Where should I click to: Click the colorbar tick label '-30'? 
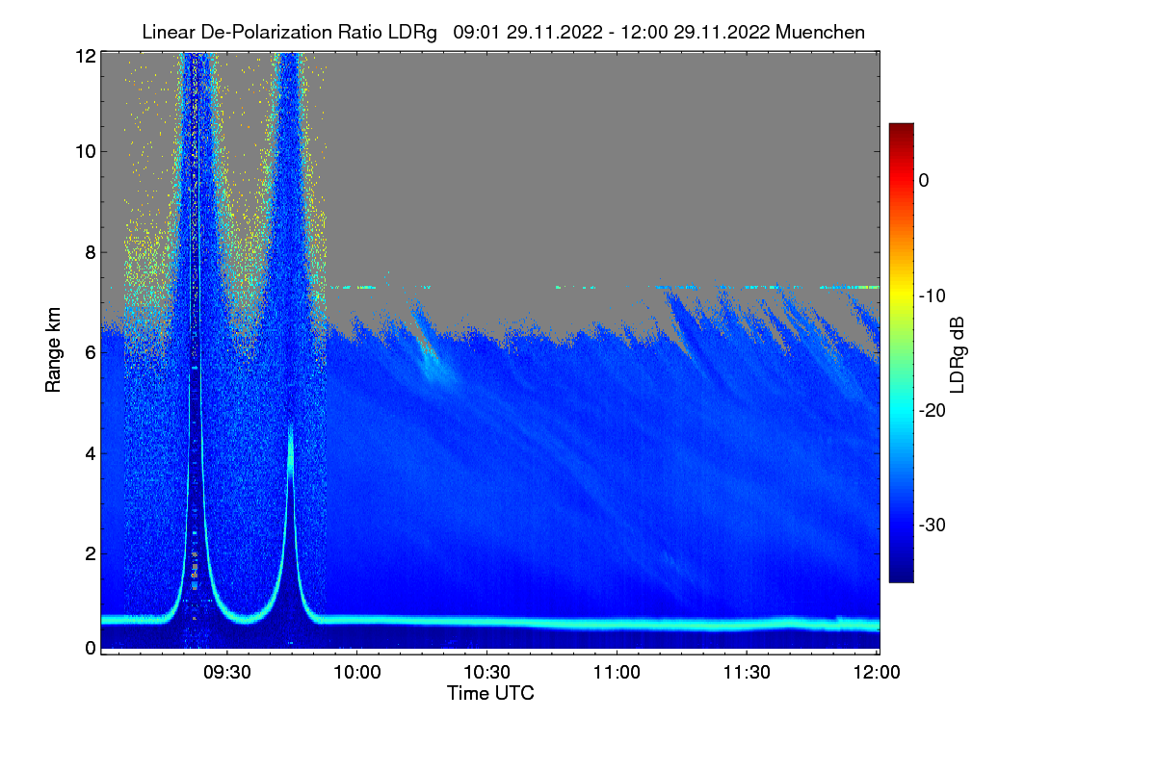pos(933,526)
